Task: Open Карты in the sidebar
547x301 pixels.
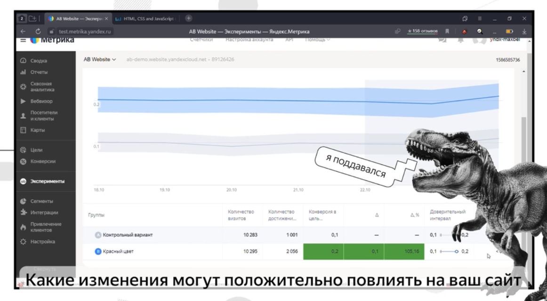Action: click(39, 130)
